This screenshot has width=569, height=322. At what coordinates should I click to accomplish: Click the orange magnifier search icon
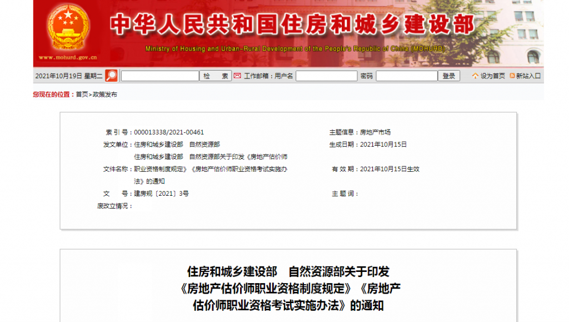(111, 76)
